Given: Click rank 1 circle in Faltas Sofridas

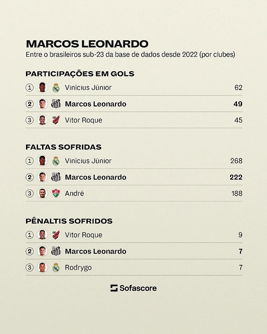Looking at the screenshot, I should point(30,161).
